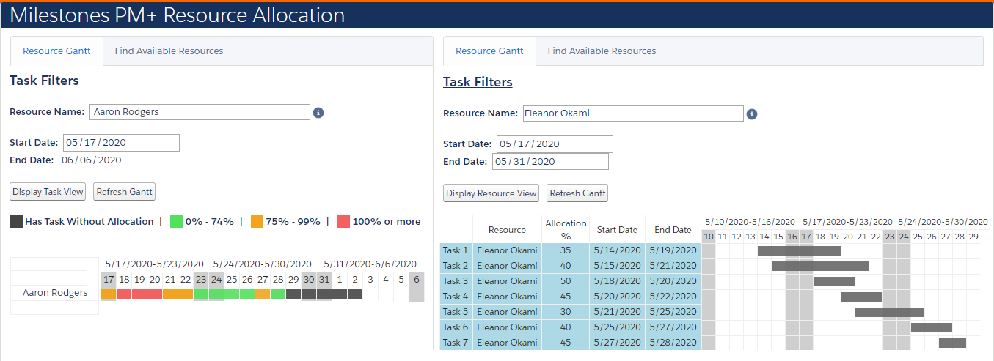Click day 6 column header in left Gantt

tap(416, 279)
